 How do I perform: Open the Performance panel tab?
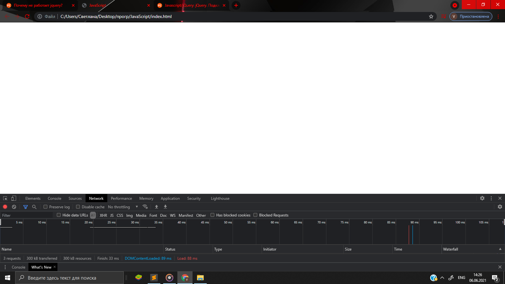(x=122, y=198)
